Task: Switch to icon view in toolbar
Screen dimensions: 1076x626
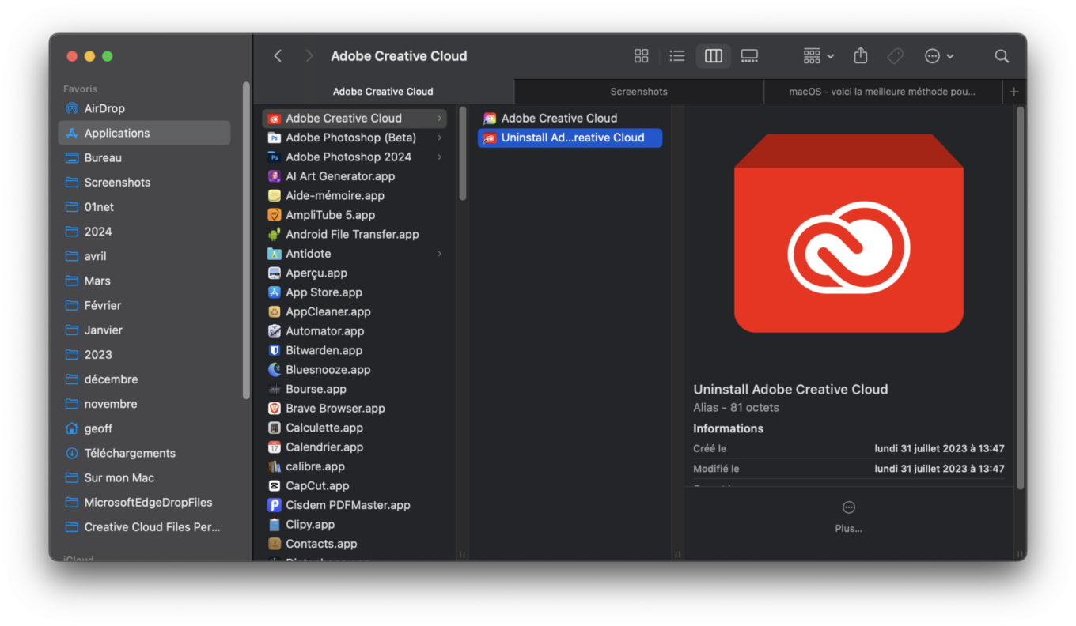Action: coord(642,56)
